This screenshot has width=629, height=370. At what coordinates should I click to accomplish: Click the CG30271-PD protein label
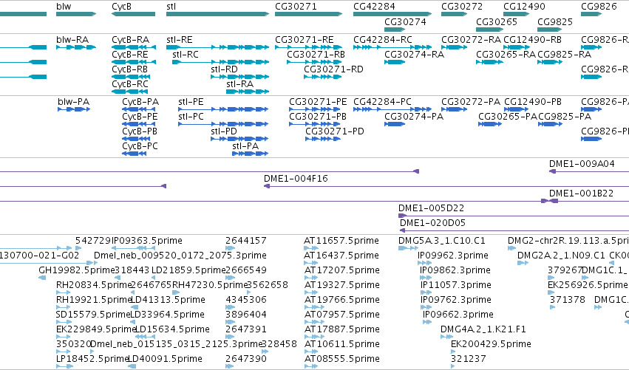click(335, 131)
